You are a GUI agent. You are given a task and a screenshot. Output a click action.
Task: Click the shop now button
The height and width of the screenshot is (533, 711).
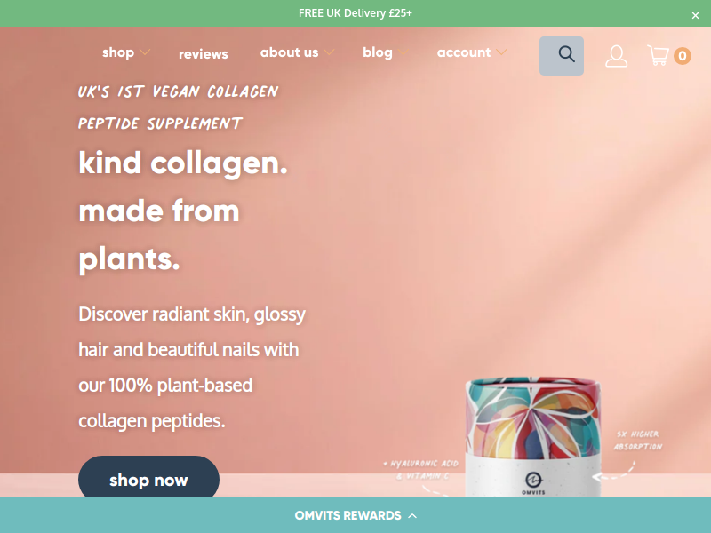click(x=148, y=479)
